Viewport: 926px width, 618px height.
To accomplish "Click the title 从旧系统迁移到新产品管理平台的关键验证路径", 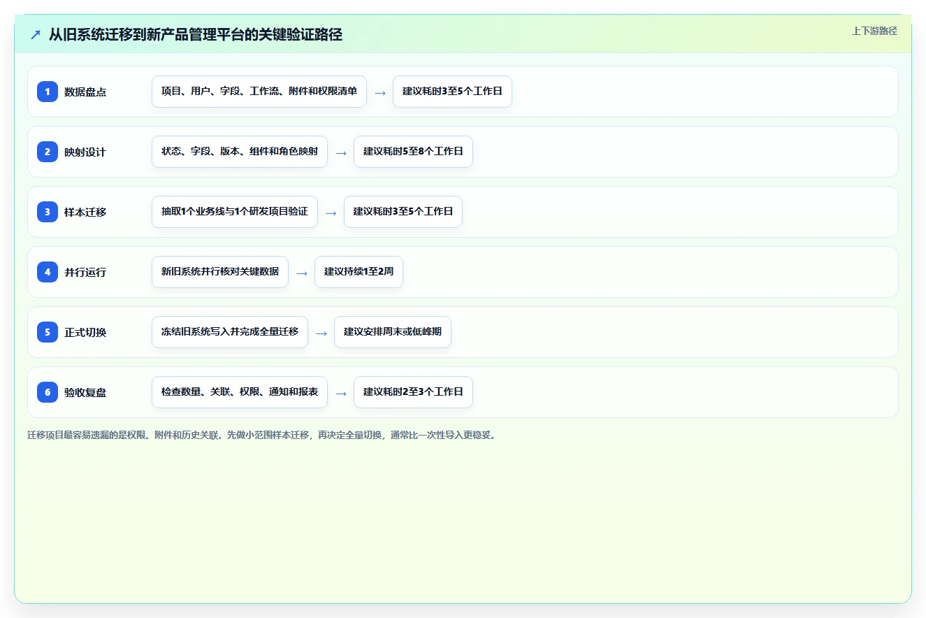I will point(196,34).
